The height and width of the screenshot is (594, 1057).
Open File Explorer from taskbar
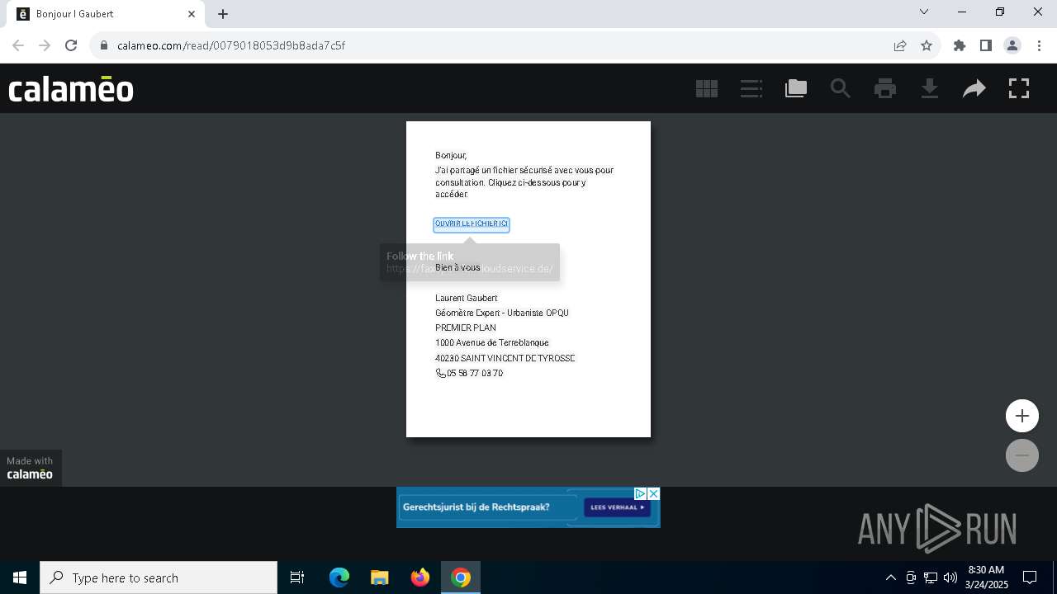tap(380, 577)
